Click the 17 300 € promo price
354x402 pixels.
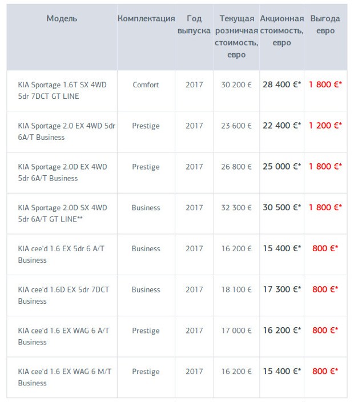(x=281, y=290)
